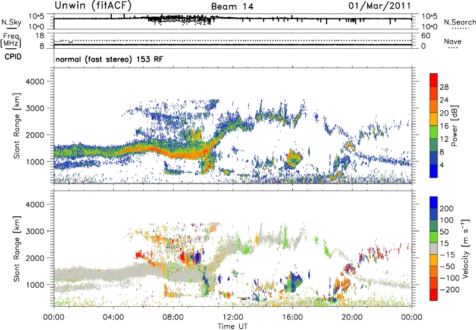The width and height of the screenshot is (476, 330).
Task: Click the date "01/Mar/2011"
Action: 380,6
